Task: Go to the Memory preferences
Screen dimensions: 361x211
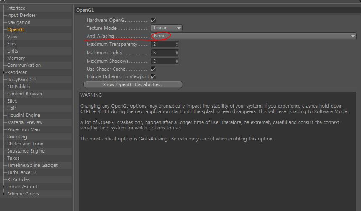Action: click(16, 58)
